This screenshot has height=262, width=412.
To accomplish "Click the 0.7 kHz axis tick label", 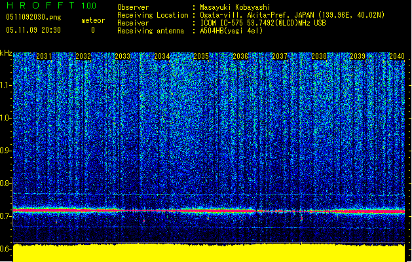I will coord(6,216).
